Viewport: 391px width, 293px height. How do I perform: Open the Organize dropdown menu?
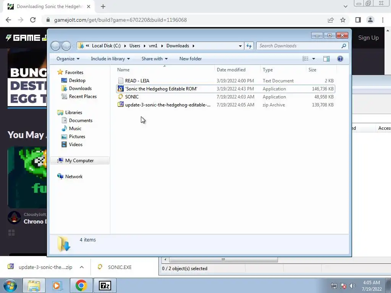click(68, 59)
